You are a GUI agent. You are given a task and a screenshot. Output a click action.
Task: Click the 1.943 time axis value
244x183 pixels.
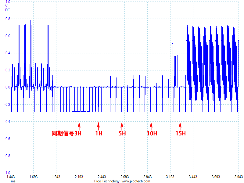(56, 177)
